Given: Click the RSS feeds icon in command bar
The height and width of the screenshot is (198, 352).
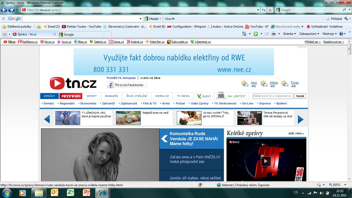Looking at the screenshot, I should [x=256, y=34].
